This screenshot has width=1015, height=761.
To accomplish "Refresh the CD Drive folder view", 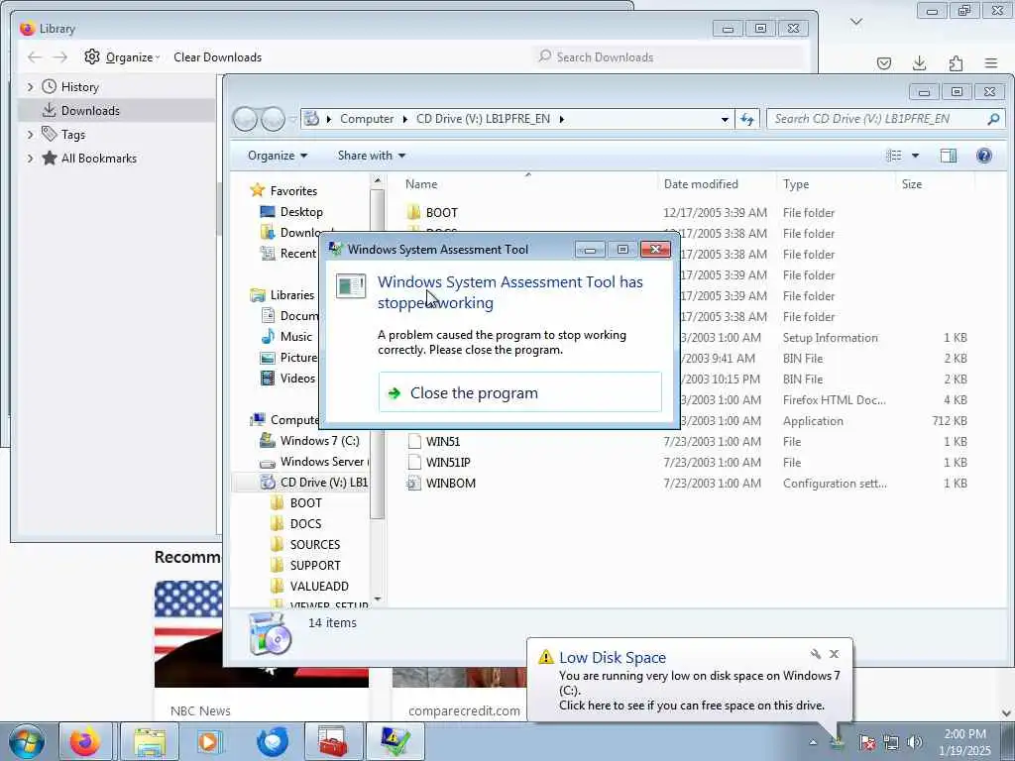I will (x=747, y=119).
